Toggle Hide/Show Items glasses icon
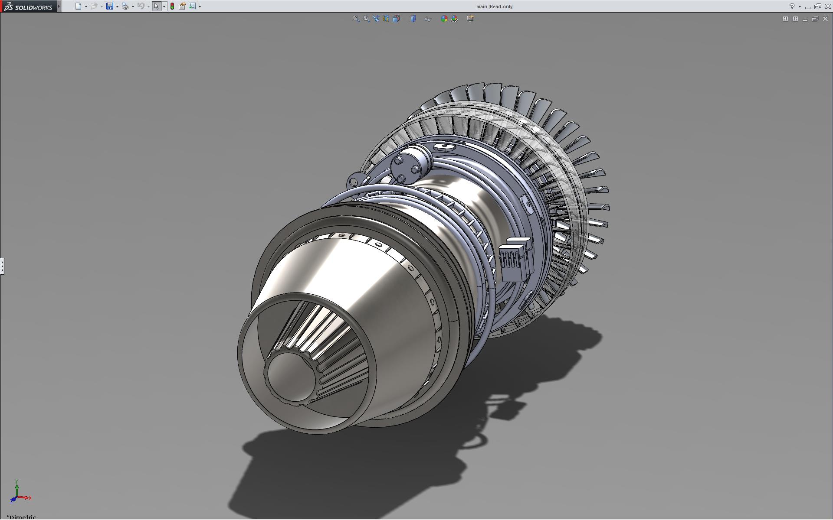Image resolution: width=833 pixels, height=520 pixels. click(x=428, y=19)
